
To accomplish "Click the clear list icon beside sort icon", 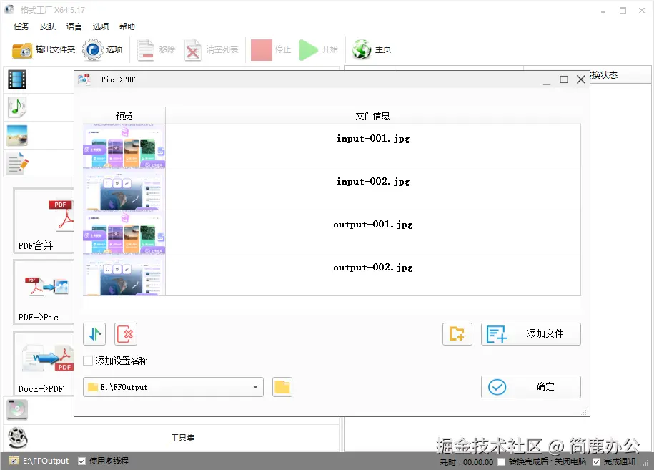I will 125,333.
